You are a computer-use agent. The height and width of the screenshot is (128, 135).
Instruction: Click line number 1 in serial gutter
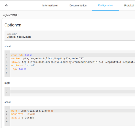tap(7, 111)
